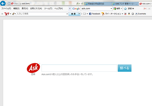This screenshot has height=106, width=152.
Task: Open the address bar search dropdown arrow
Action: pos(80,4)
